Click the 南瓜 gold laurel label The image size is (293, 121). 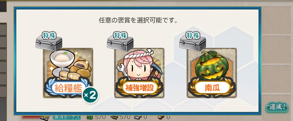pyautogui.click(x=212, y=88)
